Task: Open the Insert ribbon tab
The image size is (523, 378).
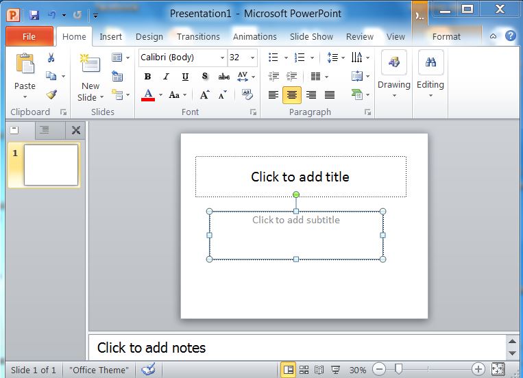Action: 110,37
